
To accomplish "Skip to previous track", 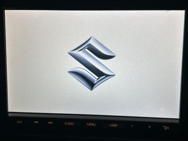I will [36, 122].
